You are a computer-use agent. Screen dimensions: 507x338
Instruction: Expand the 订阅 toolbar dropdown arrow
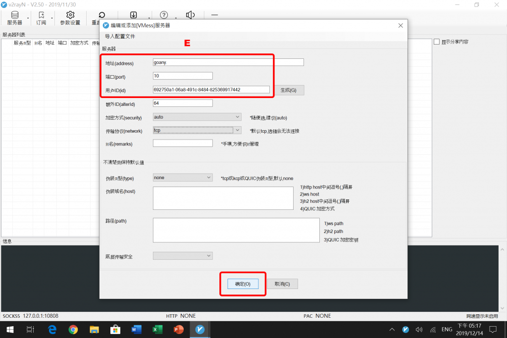[x=51, y=18]
